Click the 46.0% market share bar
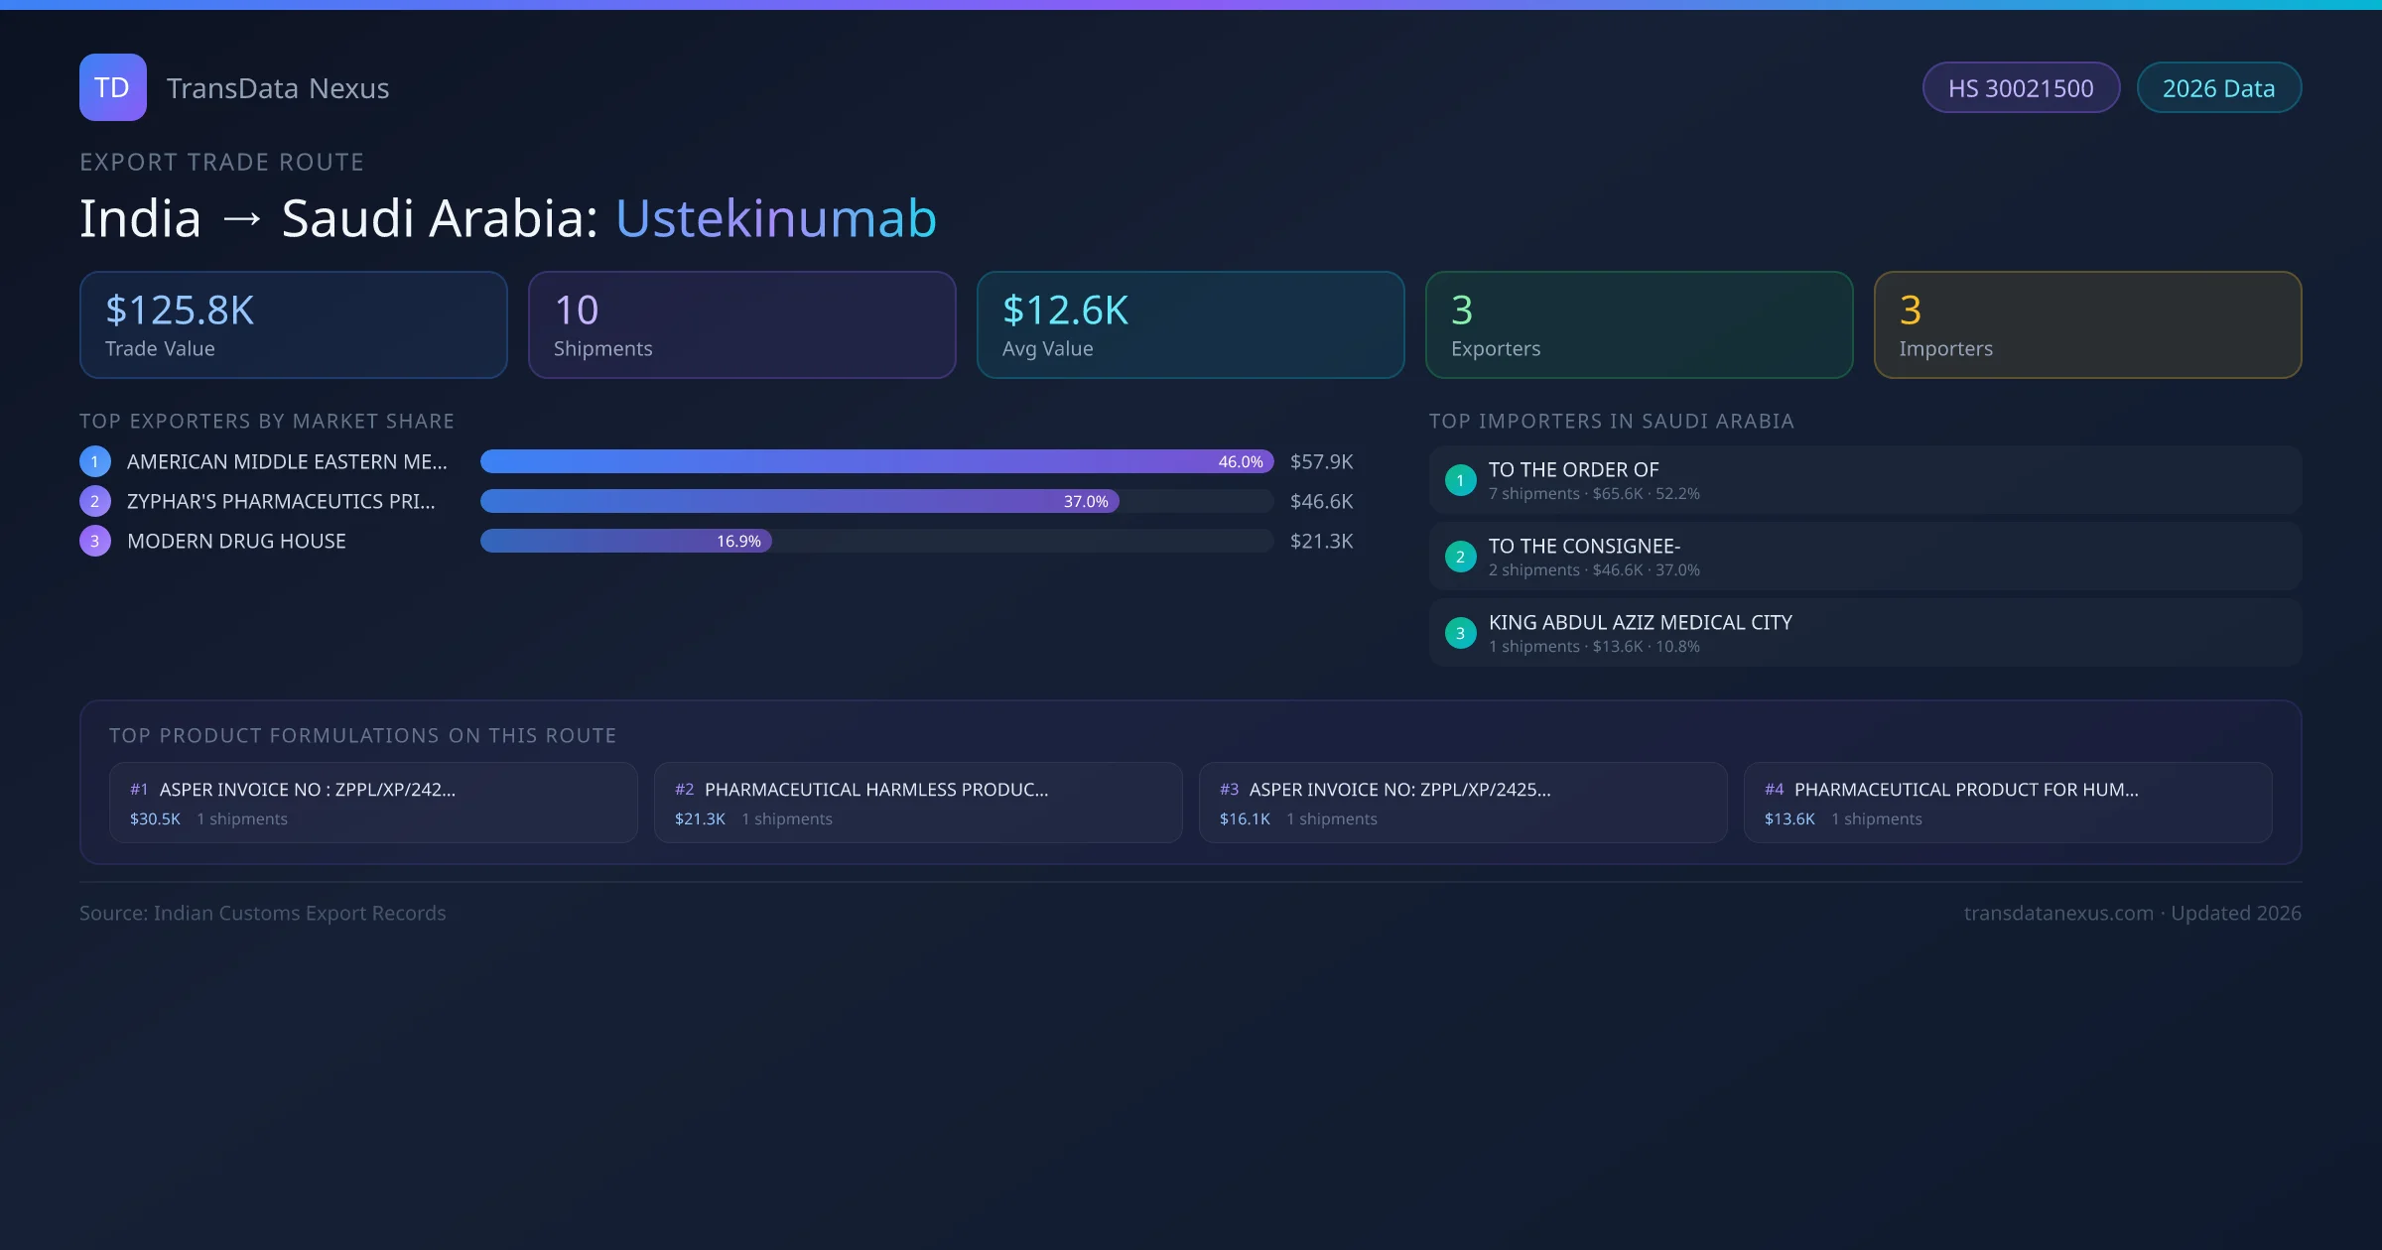Image resolution: width=2382 pixels, height=1250 pixels. (876, 461)
